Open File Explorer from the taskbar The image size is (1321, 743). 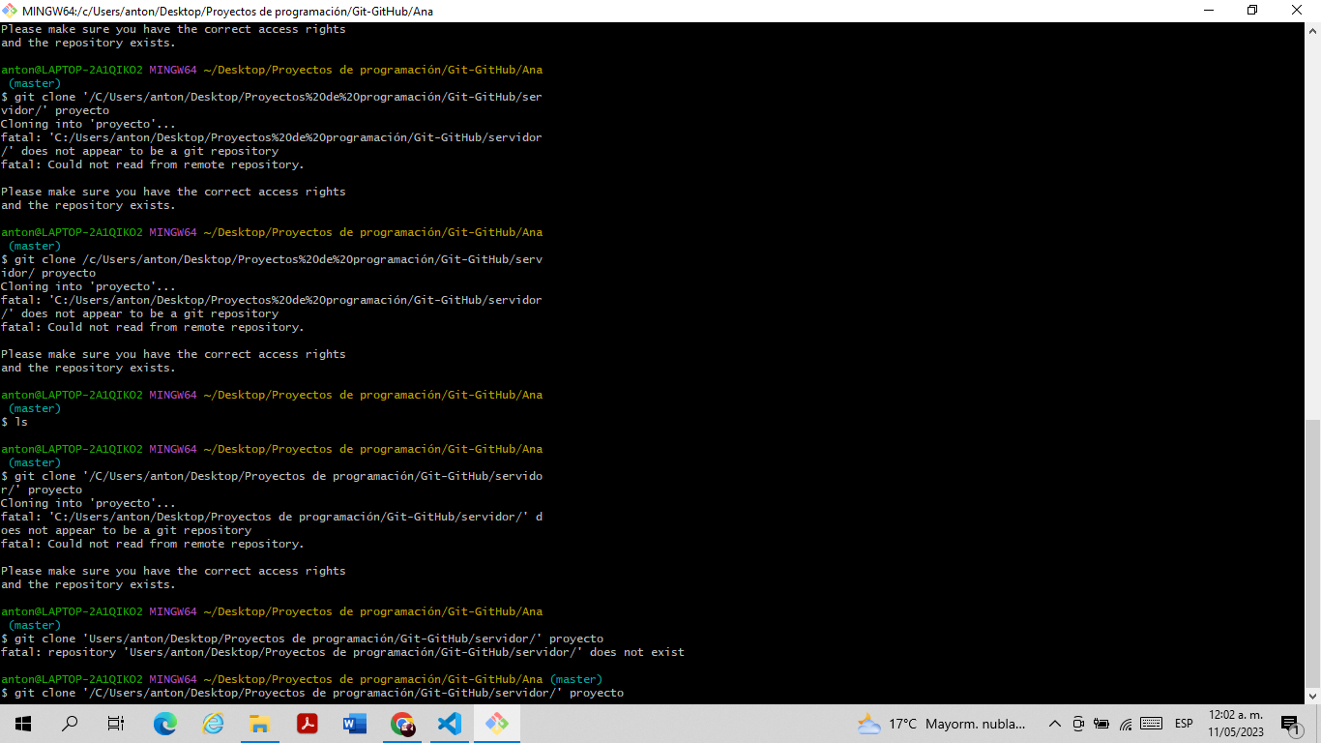260,724
